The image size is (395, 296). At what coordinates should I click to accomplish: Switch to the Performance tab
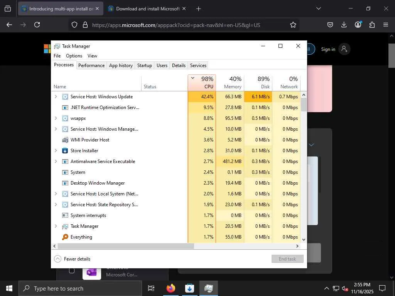[x=91, y=66]
